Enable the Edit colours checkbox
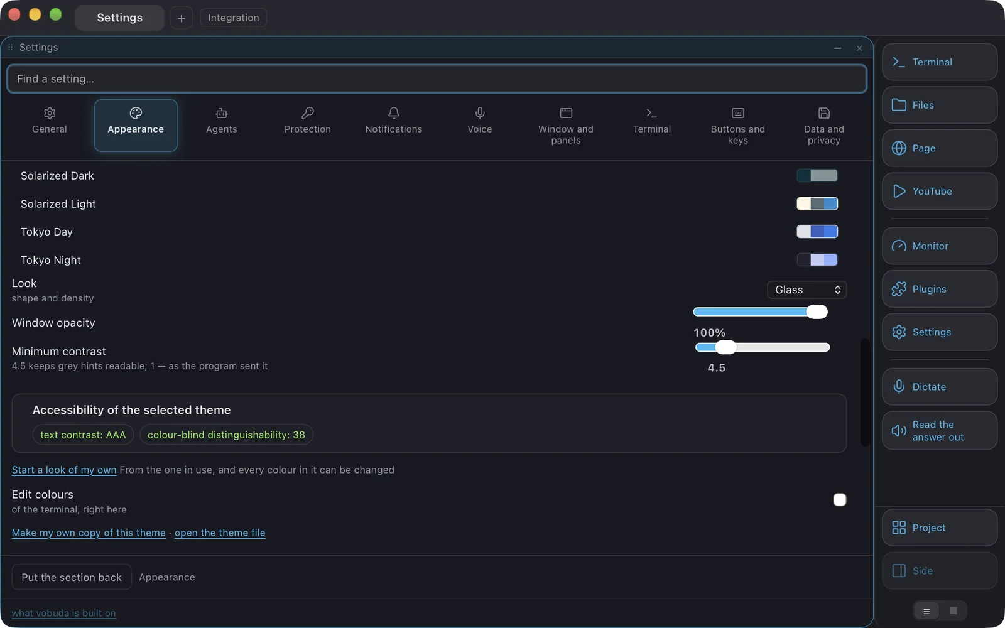The image size is (1005, 628). click(x=840, y=500)
